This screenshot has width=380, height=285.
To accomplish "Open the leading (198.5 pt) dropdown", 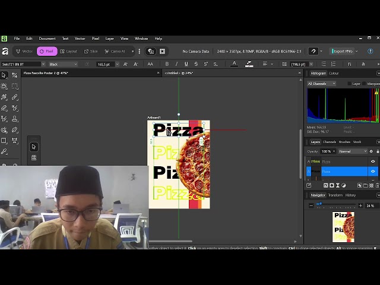I will click(311, 64).
